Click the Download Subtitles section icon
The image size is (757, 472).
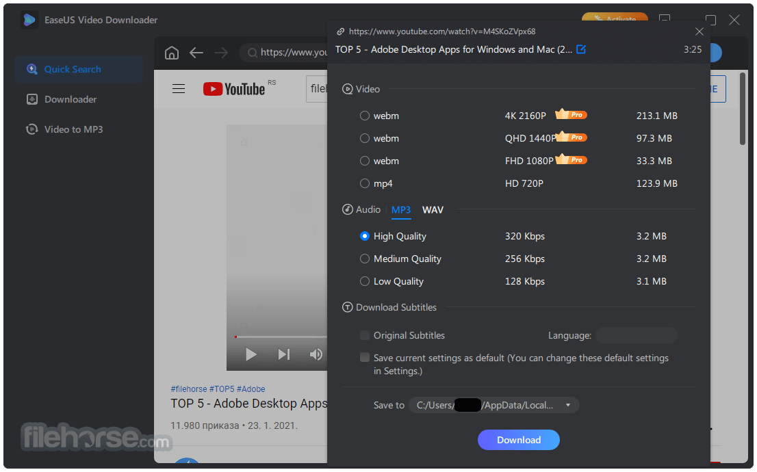[347, 307]
